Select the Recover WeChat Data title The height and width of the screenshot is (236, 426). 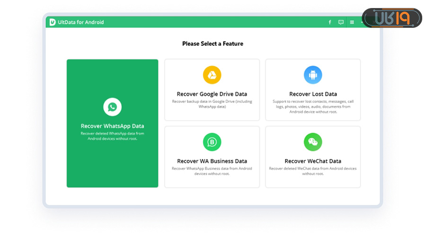point(313,161)
